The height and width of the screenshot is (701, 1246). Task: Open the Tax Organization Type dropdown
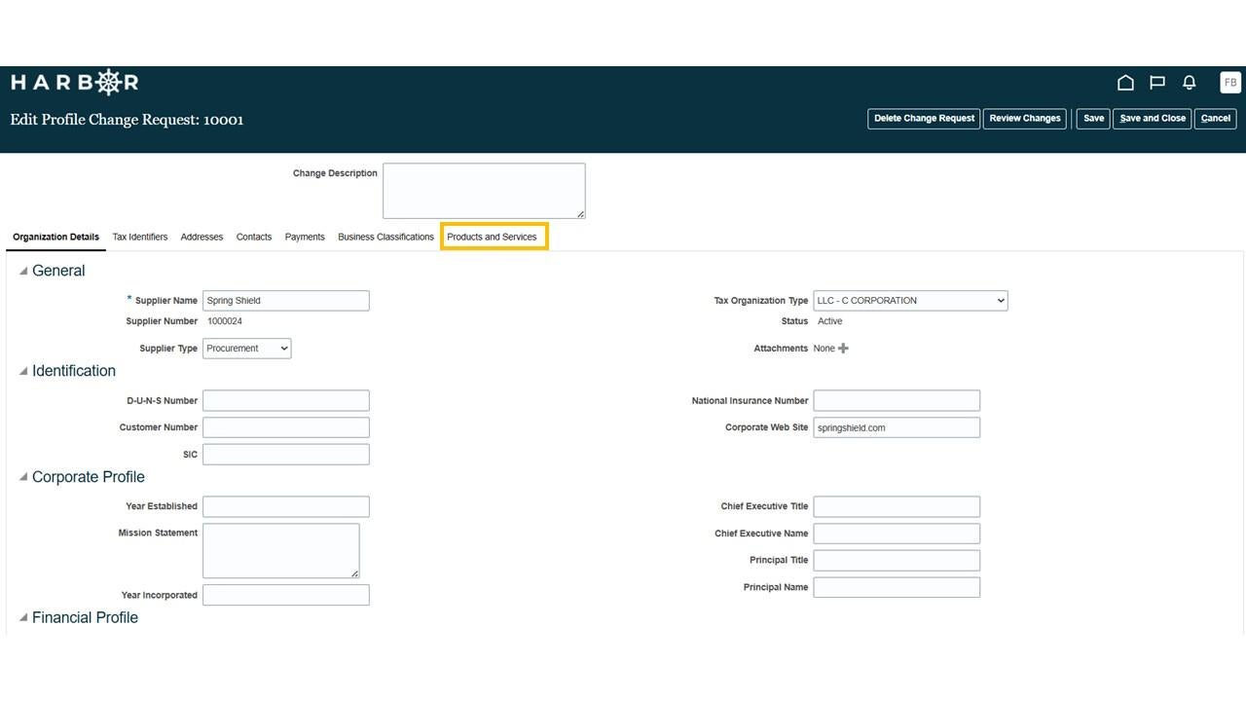tap(910, 301)
